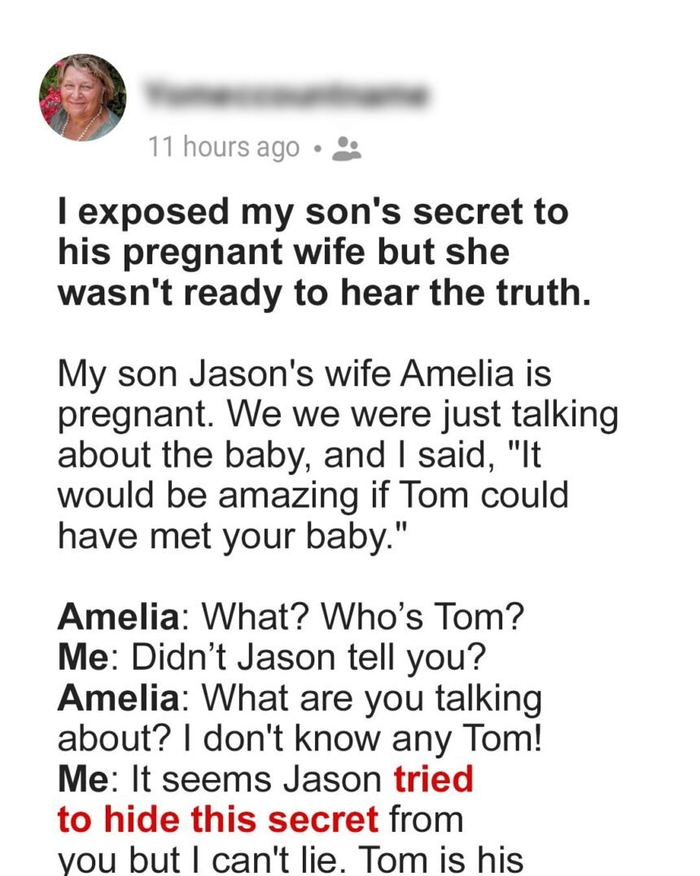This screenshot has height=876, width=700.
Task: Click the first bold "Amelia" speaker label
Action: (x=118, y=617)
